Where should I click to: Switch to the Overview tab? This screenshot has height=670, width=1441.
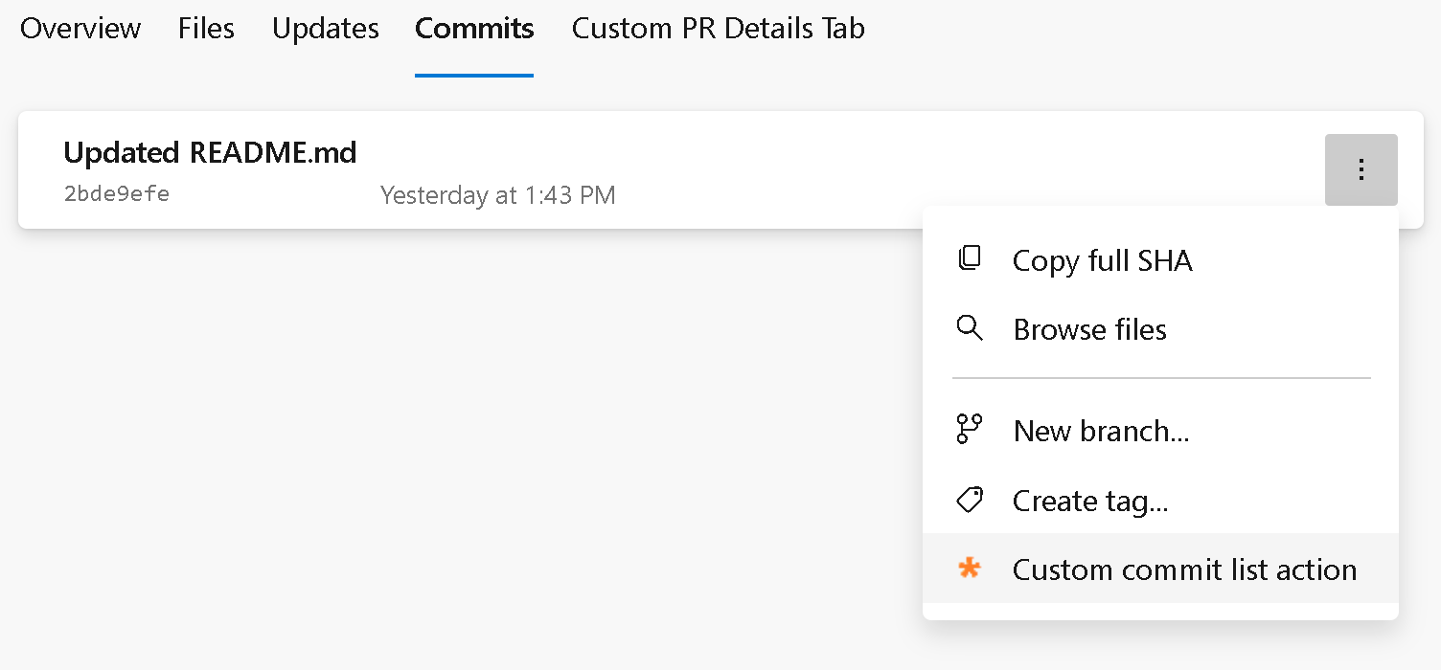coord(80,29)
